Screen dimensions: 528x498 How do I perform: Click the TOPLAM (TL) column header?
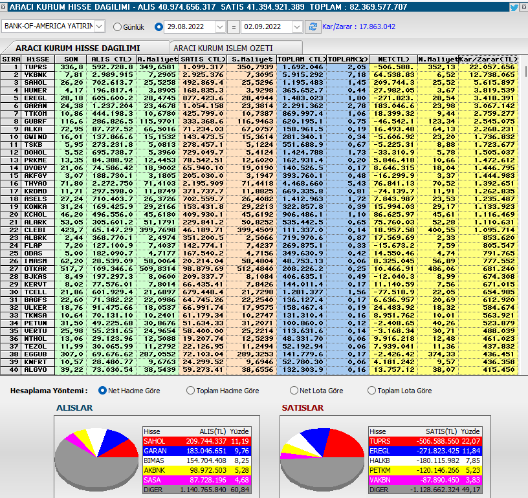tap(302, 60)
